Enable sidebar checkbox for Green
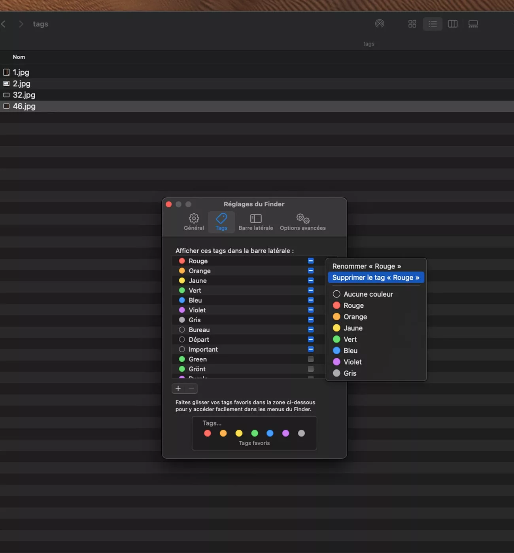The width and height of the screenshot is (514, 553). pyautogui.click(x=311, y=359)
